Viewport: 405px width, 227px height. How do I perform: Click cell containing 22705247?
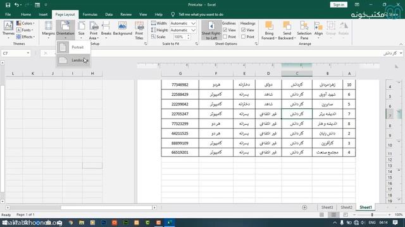[180, 113]
